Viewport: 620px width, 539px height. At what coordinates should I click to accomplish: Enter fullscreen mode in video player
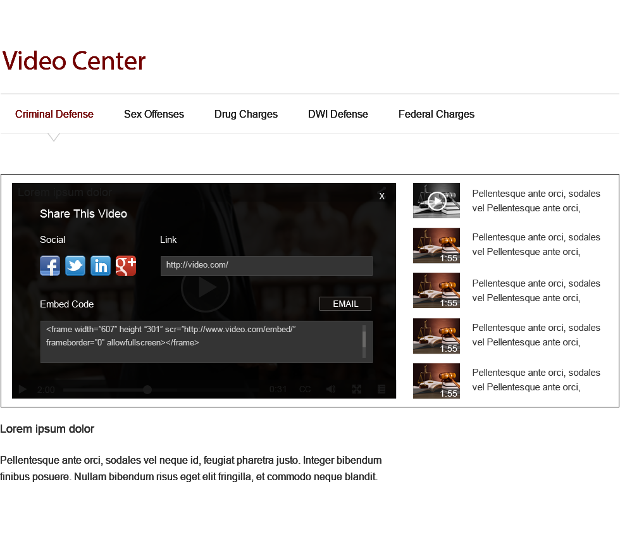point(357,390)
